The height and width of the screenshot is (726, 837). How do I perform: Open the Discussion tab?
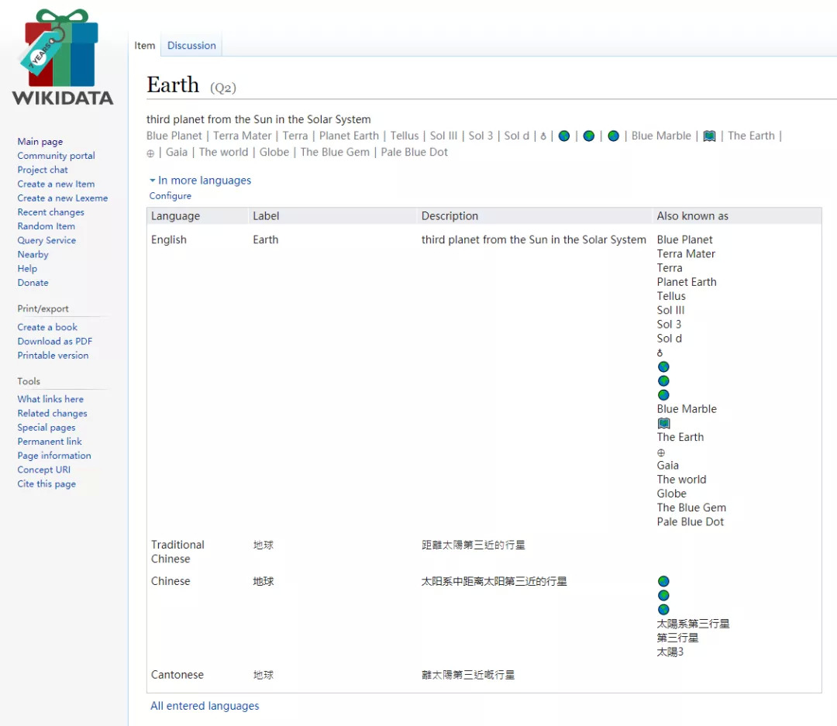click(191, 46)
